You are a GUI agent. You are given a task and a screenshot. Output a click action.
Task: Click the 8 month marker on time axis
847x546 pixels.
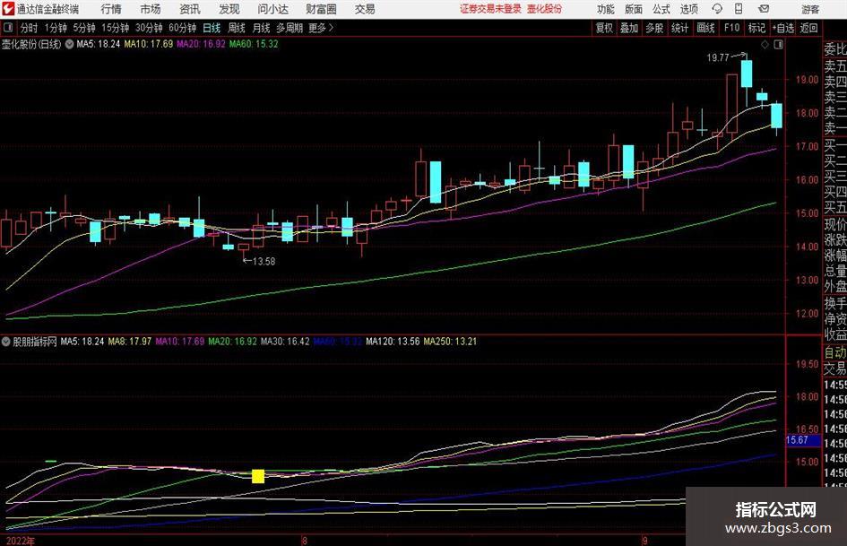click(x=305, y=541)
